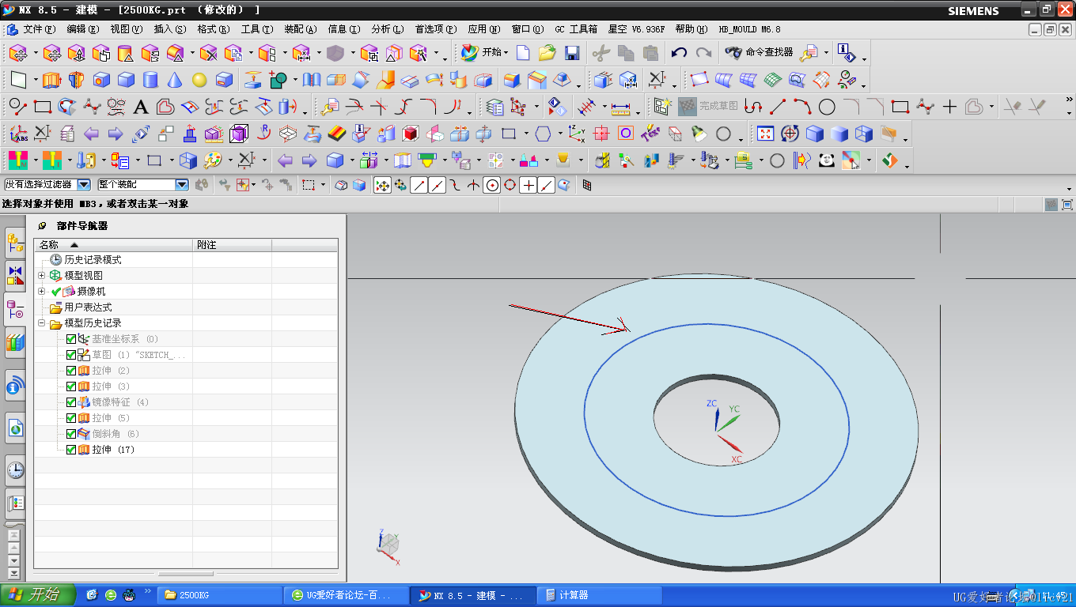
Task: Select the Circle tool in sketch toolbar
Action: (827, 107)
